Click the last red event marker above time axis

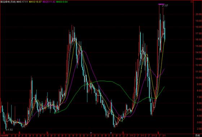click(x=159, y=133)
